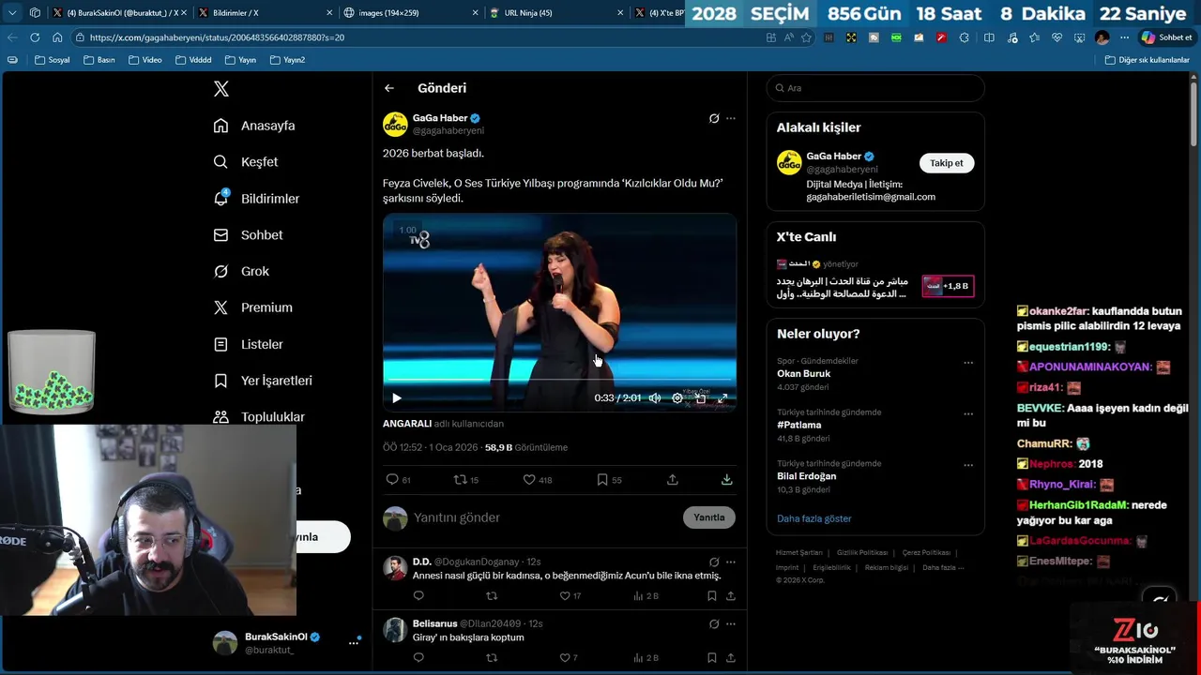Repost D.D.'s comment
1201x675 pixels.
(x=492, y=595)
